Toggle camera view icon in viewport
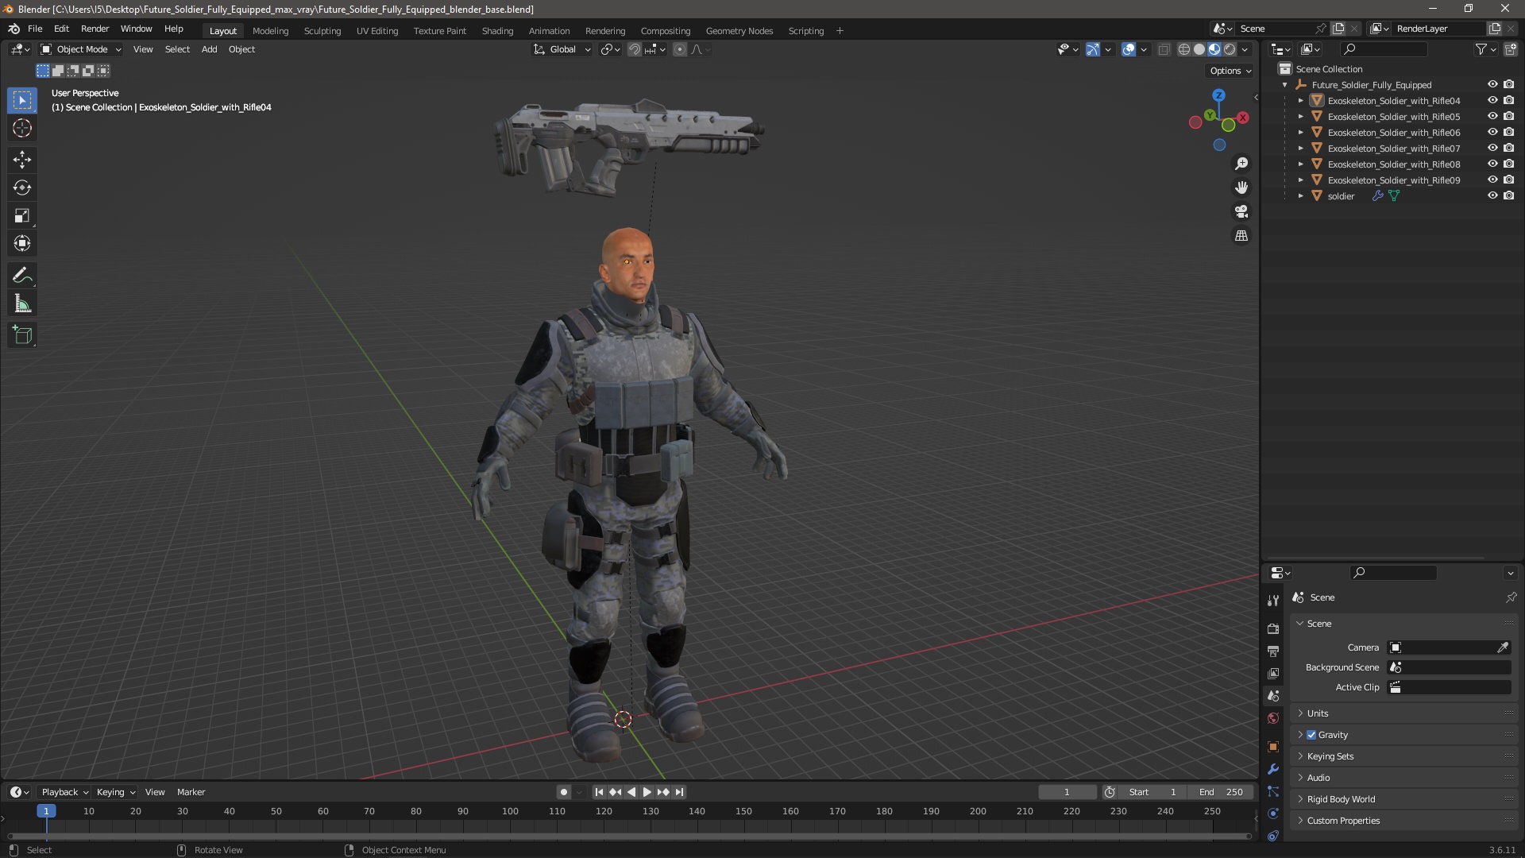Screen dimensions: 1525x858 pyautogui.click(x=1241, y=211)
